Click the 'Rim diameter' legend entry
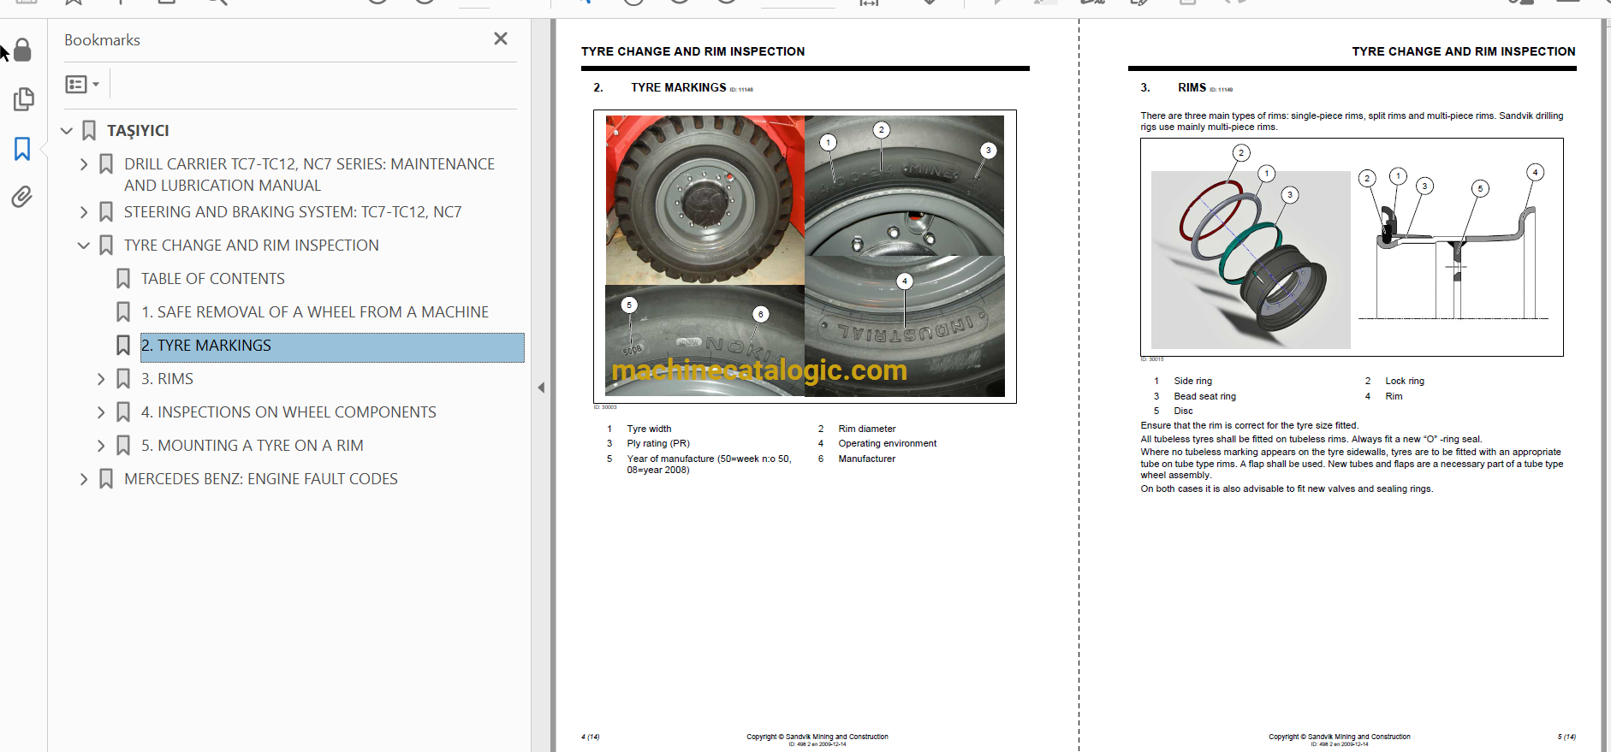 coord(867,429)
